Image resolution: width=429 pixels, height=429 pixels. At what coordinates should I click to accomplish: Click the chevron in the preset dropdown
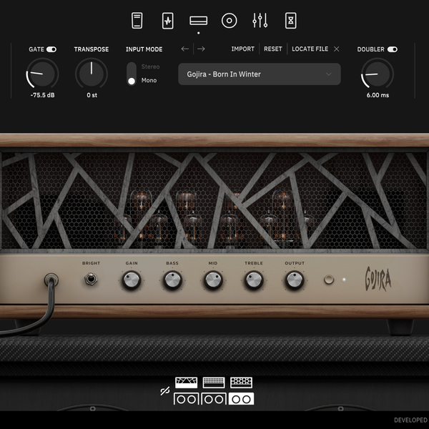[329, 74]
